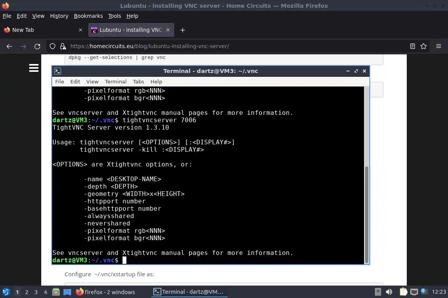Bookmark this page with the star icon
This screenshot has width=448, height=298.
click(x=423, y=46)
